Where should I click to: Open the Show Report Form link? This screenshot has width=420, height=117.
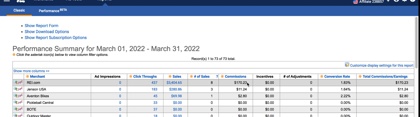click(41, 26)
